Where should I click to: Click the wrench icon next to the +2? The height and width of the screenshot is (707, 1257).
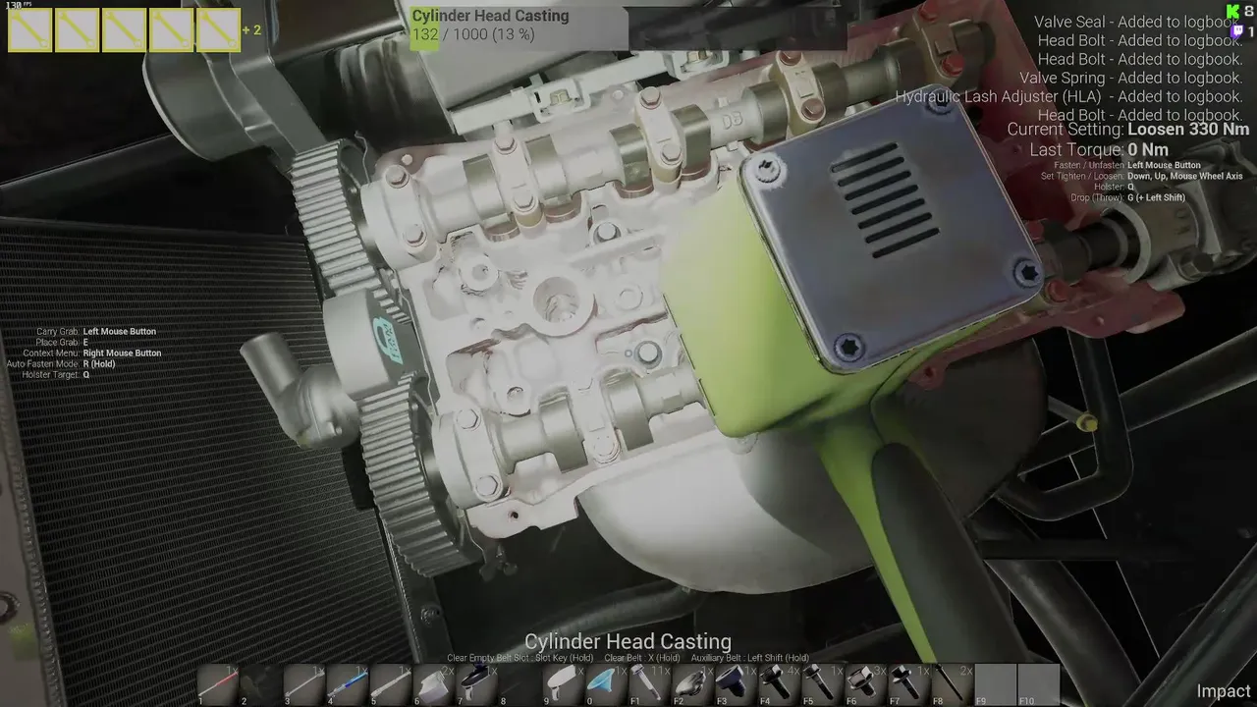pyautogui.click(x=218, y=29)
